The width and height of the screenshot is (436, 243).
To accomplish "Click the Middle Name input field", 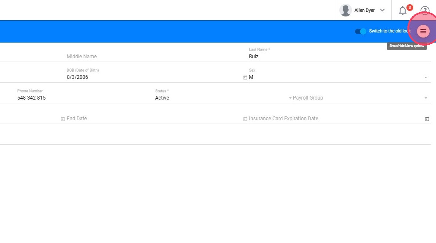I will (152, 57).
